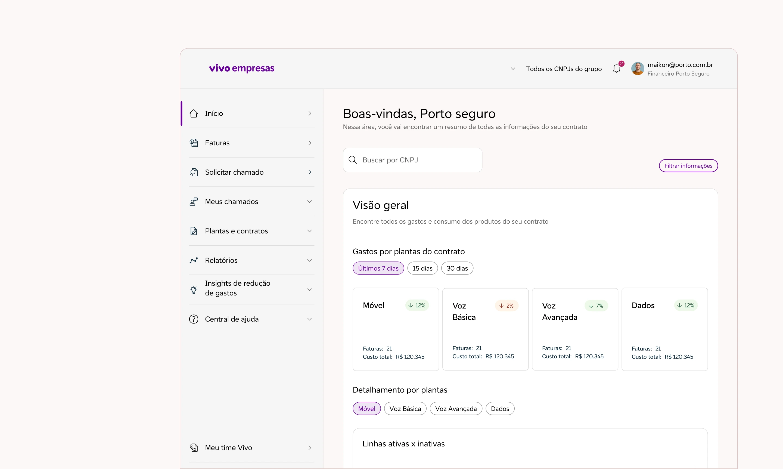Viewport: 783px width, 469px height.
Task: Click the Insights lightbulb icon
Action: [x=194, y=290]
